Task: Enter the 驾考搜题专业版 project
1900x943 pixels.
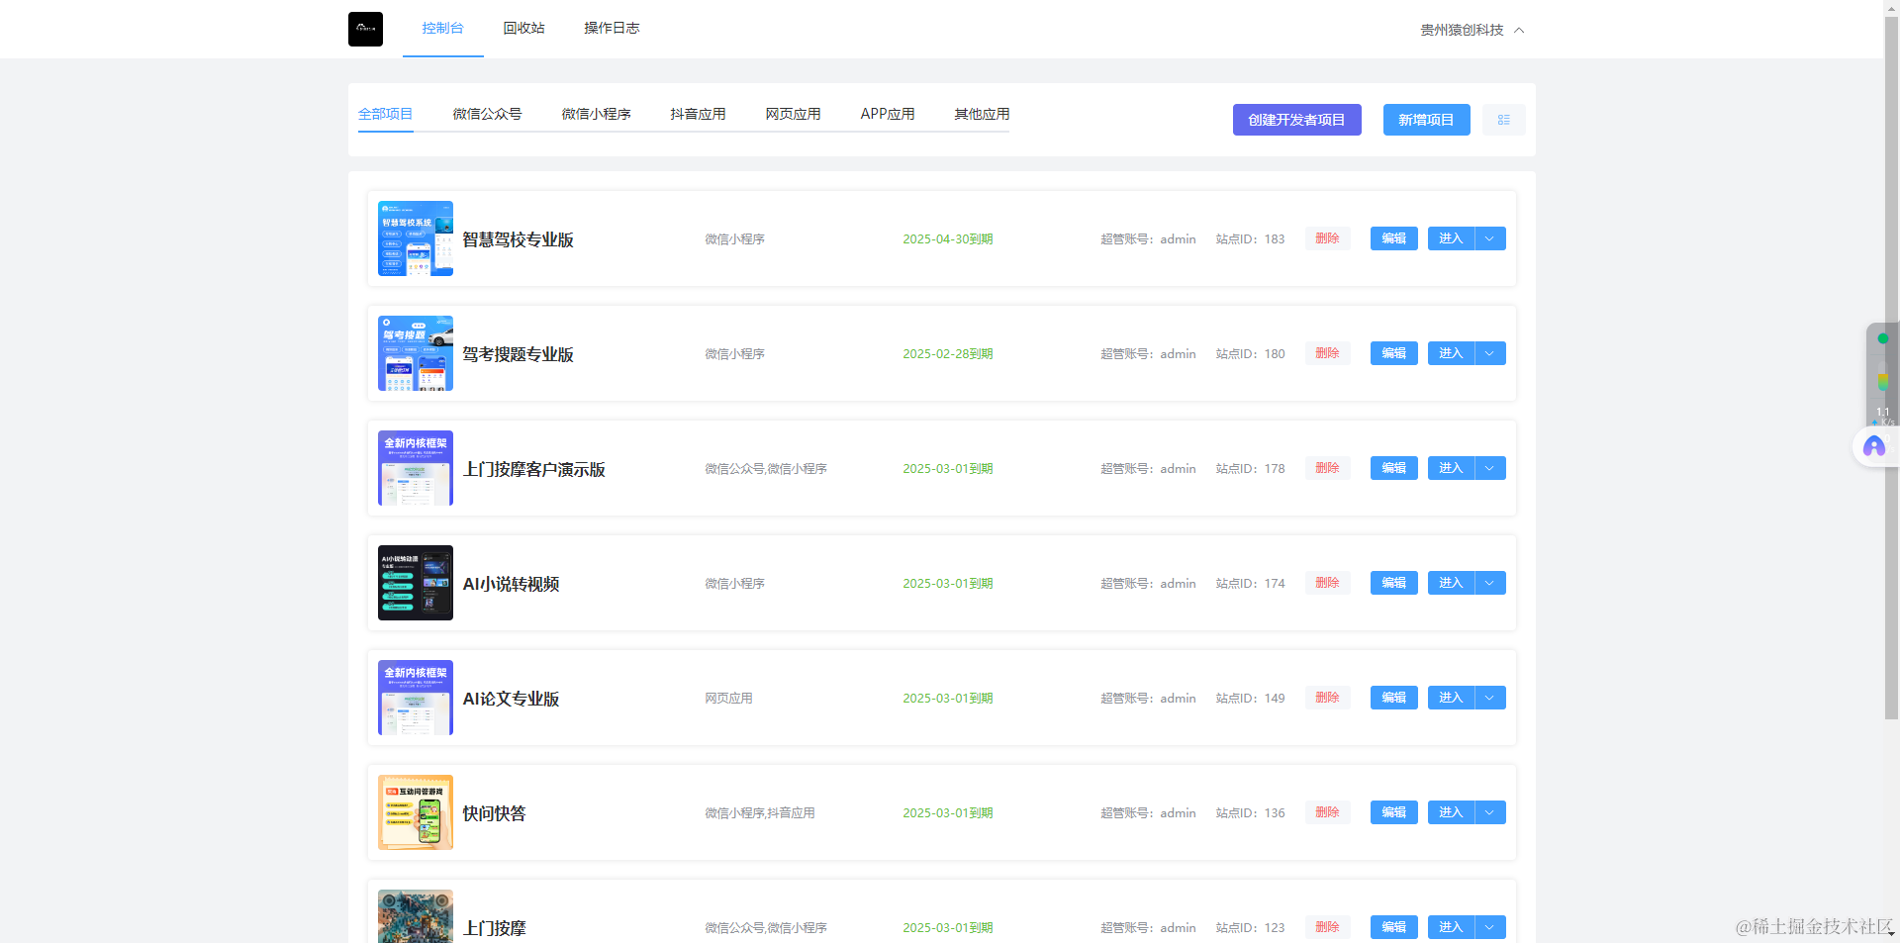Action: [1451, 353]
